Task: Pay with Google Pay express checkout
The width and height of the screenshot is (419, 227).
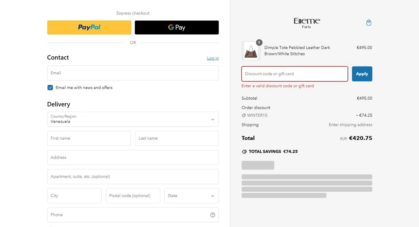Action: 177,27
